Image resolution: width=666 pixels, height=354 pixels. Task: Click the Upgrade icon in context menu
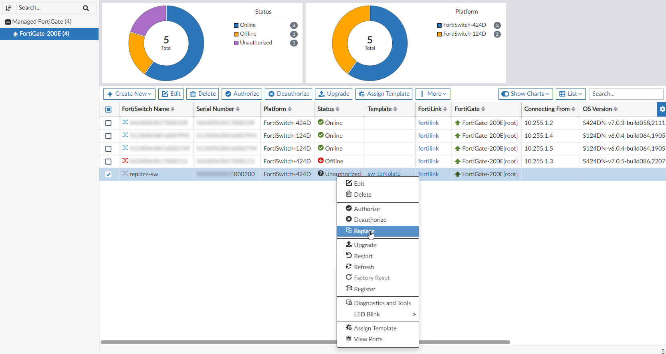[349, 244]
